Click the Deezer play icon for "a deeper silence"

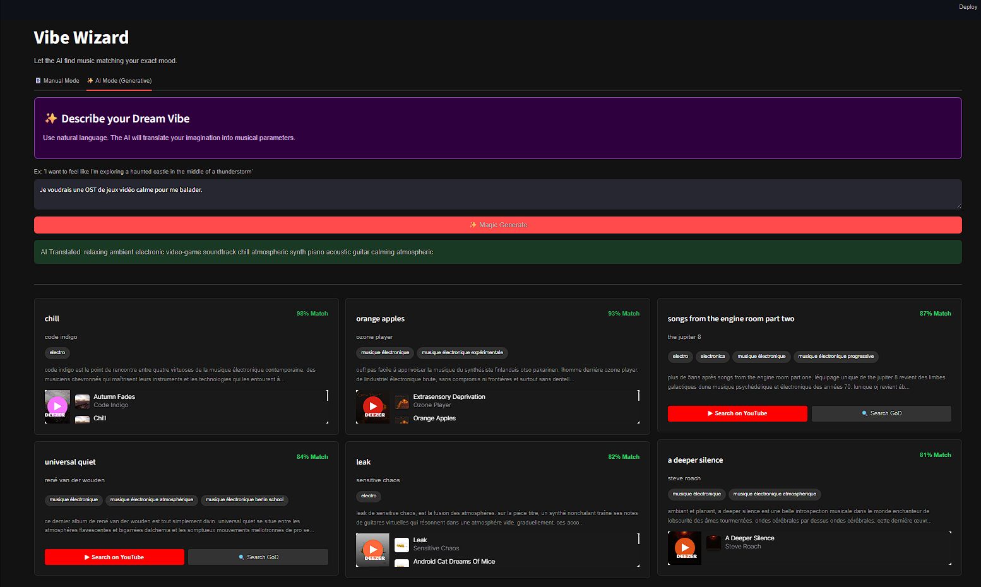pos(684,547)
